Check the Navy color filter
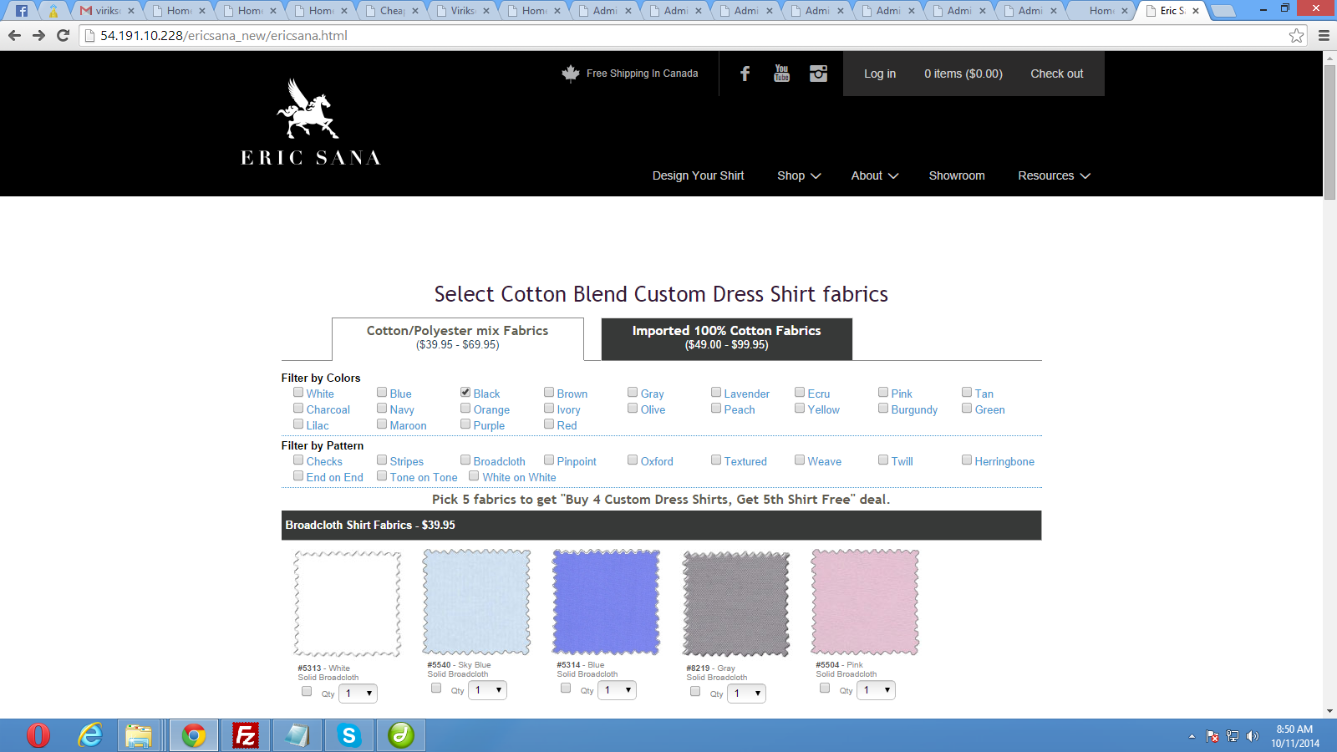 [382, 408]
